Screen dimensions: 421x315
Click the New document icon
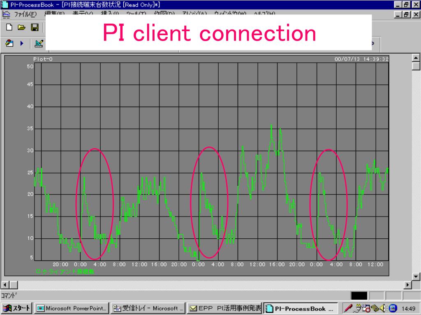click(x=9, y=27)
